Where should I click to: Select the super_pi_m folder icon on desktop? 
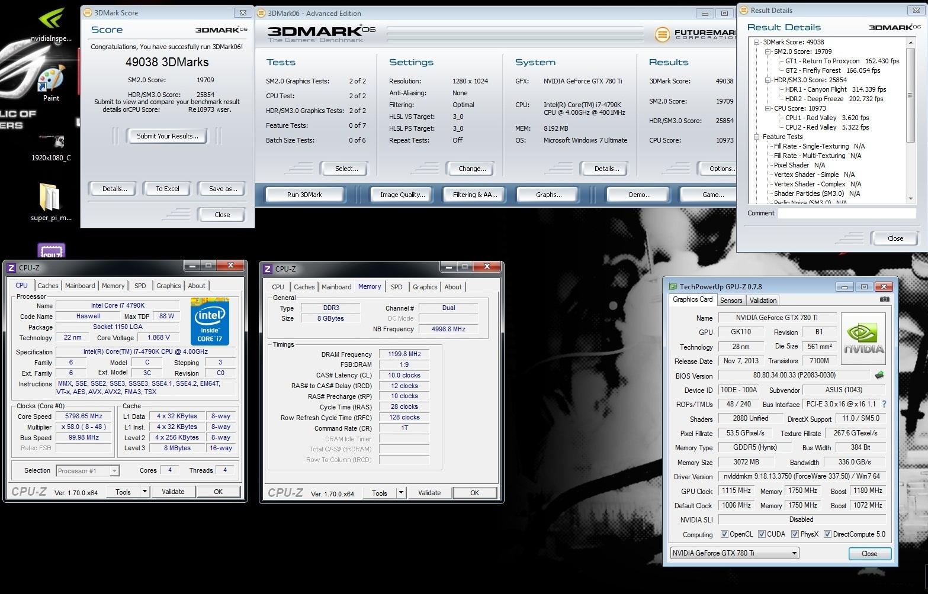tap(51, 201)
